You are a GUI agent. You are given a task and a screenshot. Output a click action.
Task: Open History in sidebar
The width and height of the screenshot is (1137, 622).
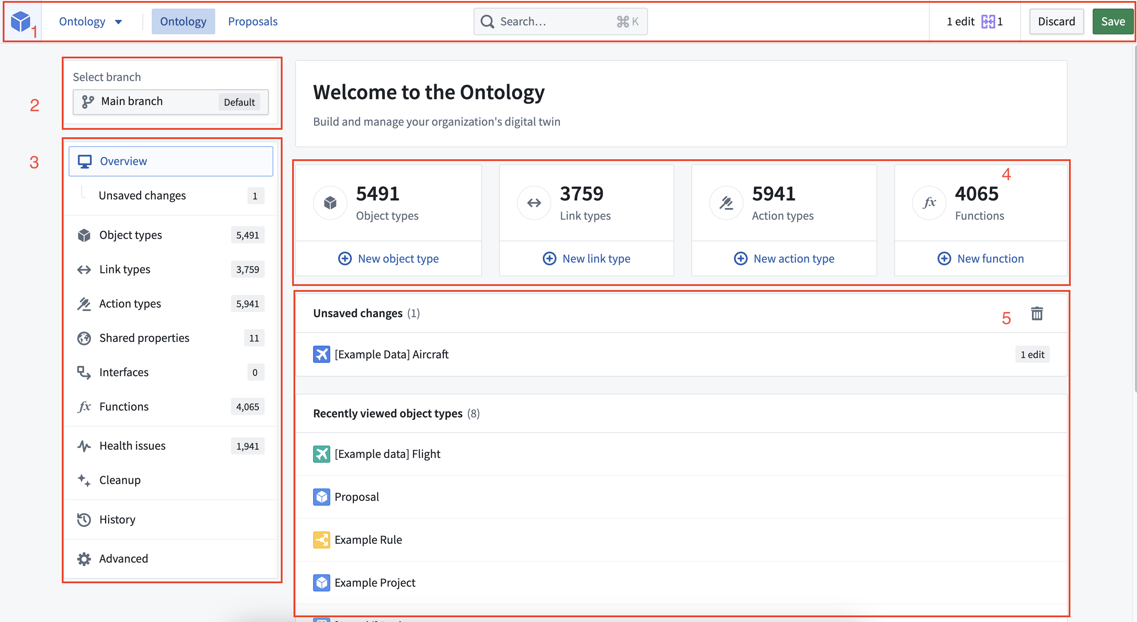(170, 520)
